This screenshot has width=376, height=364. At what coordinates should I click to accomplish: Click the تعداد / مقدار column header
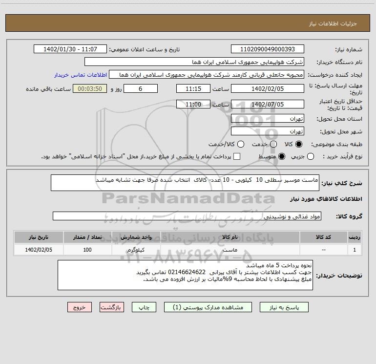[87, 237]
